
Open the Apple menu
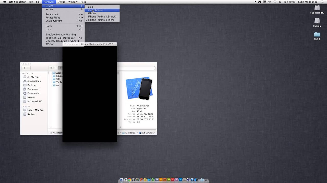coord(5,2)
